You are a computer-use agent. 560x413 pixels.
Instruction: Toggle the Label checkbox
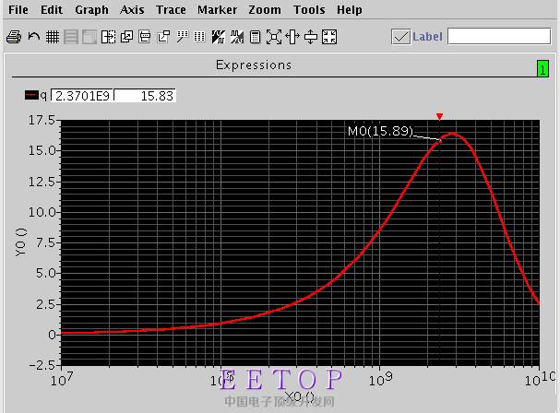[x=400, y=37]
